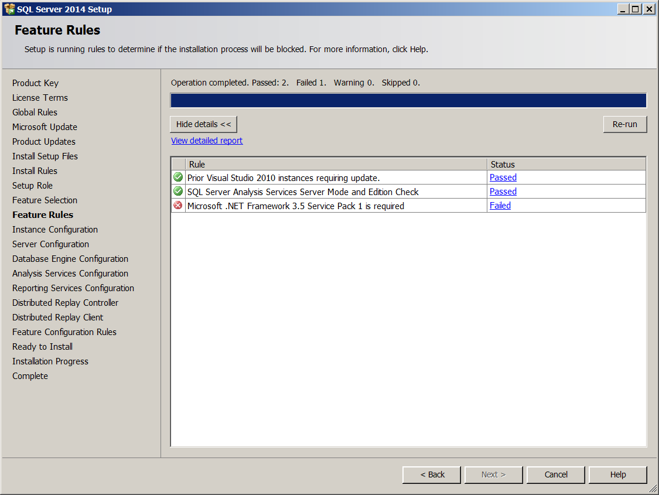
Task: Select Reporting Services Configuration step
Action: click(x=73, y=288)
